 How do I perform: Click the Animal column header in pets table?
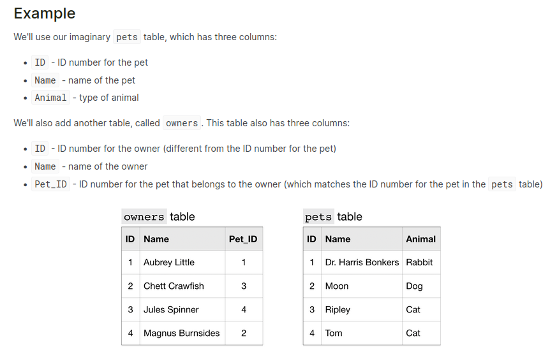click(x=420, y=239)
